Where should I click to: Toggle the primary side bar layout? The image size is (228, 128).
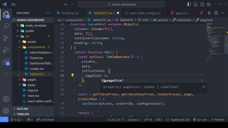coord(189,4)
